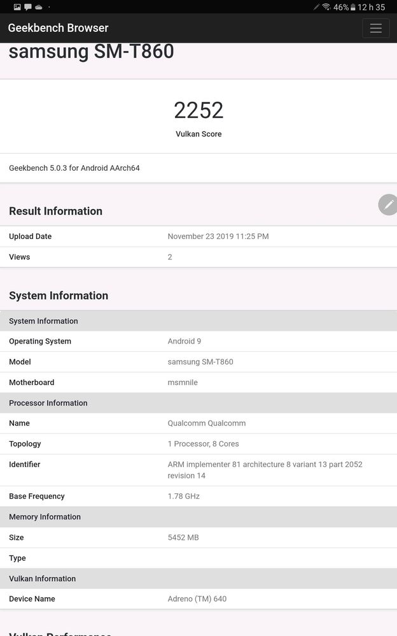Image resolution: width=397 pixels, height=636 pixels.
Task: Click the Result Information heading
Action: 55,211
